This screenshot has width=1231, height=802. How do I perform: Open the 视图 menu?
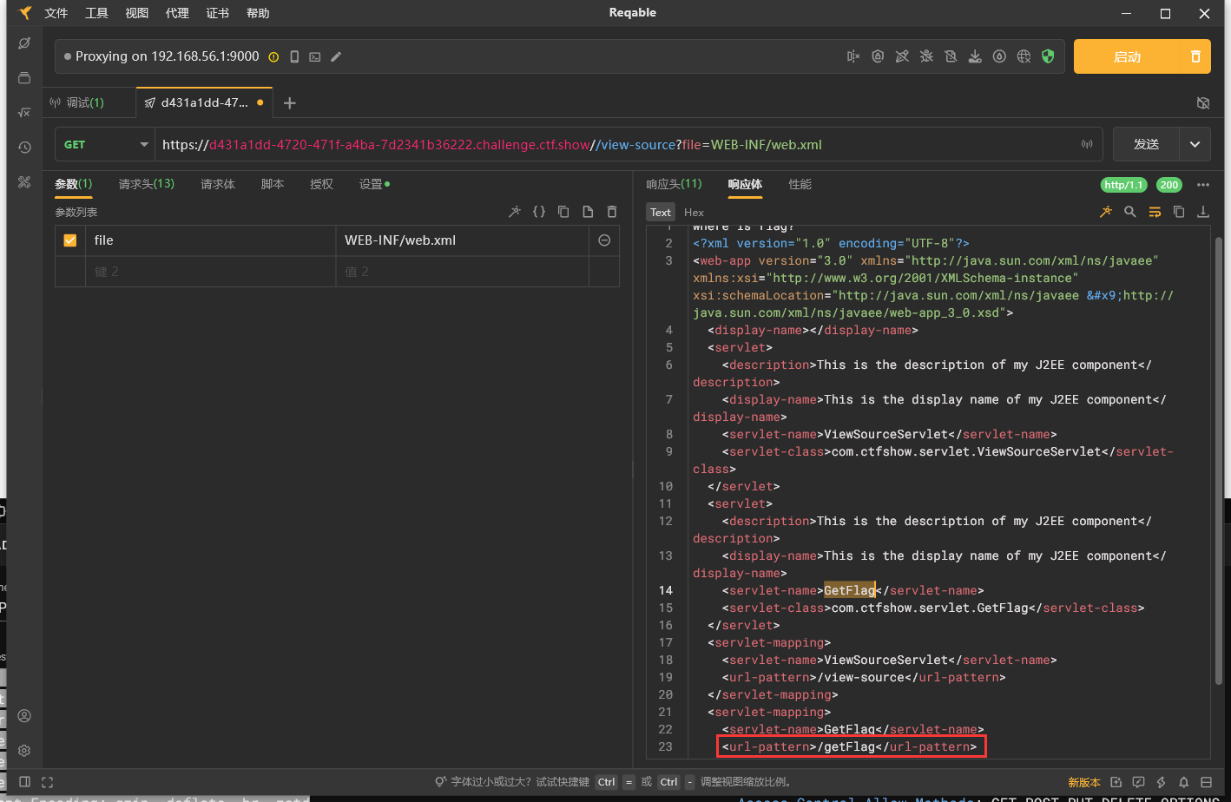pyautogui.click(x=137, y=13)
